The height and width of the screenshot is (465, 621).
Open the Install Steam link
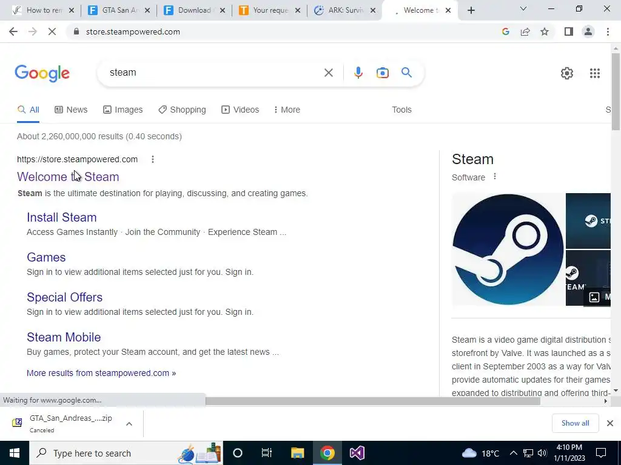[x=62, y=217]
